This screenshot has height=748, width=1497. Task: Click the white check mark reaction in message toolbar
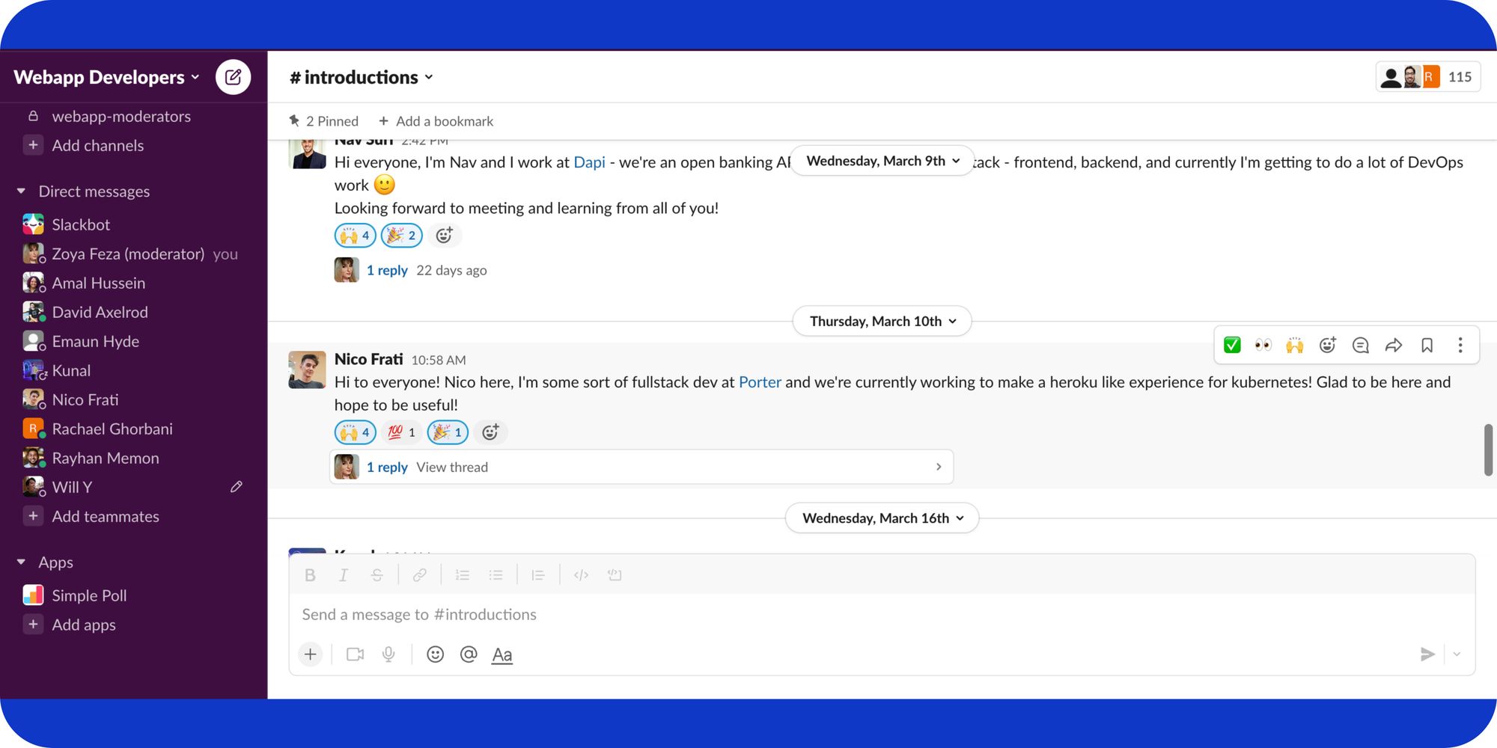coord(1232,345)
